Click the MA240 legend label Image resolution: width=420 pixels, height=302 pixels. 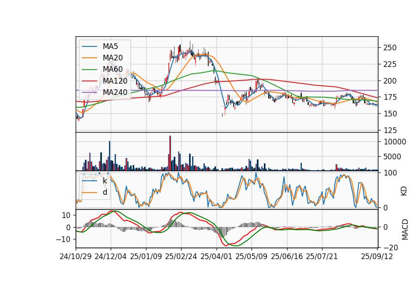click(x=115, y=92)
